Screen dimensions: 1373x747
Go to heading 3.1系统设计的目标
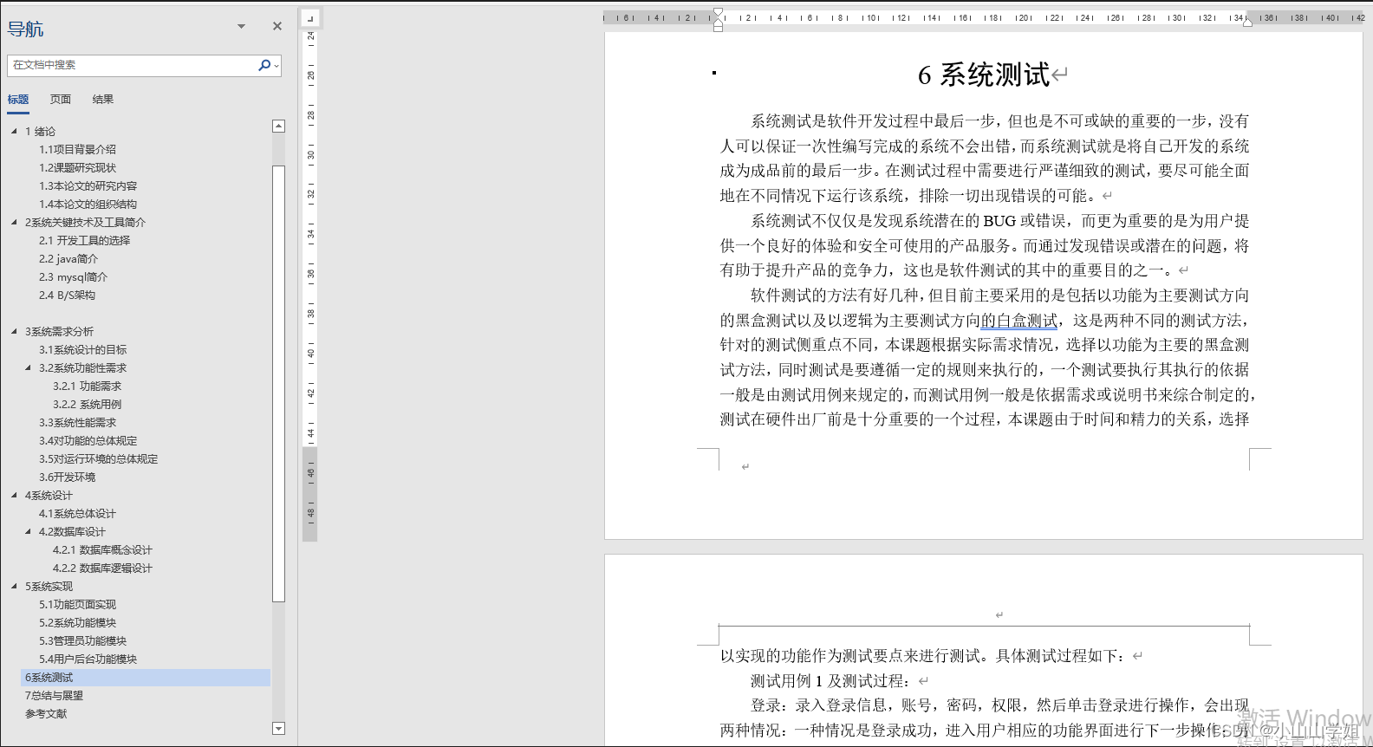tap(82, 350)
